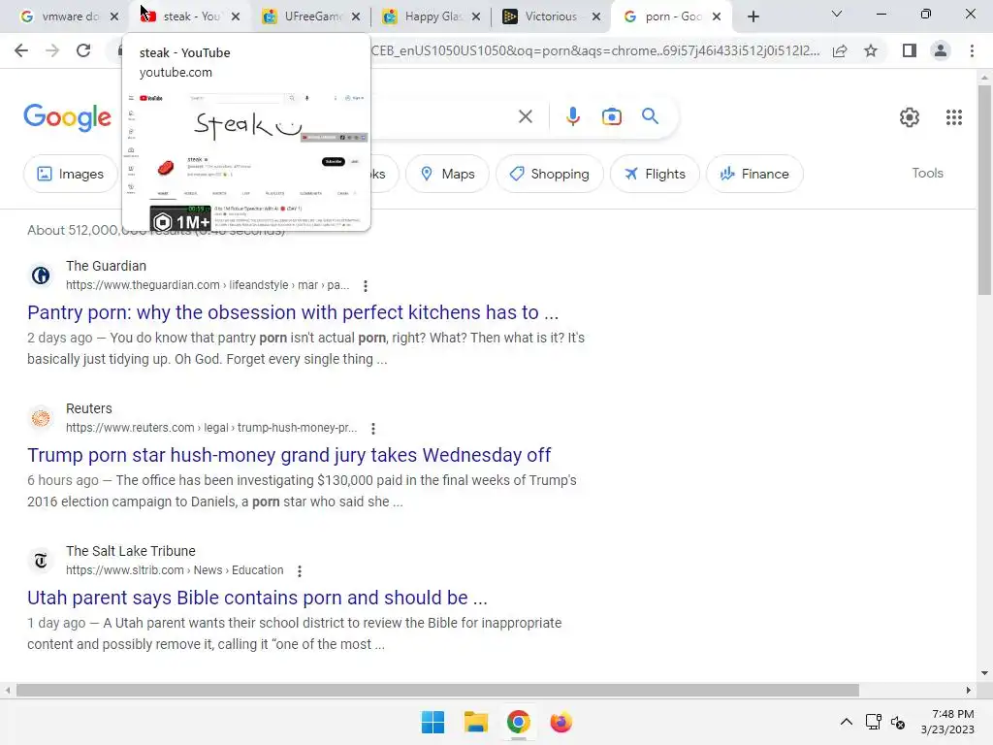Screen dimensions: 993x745
Task: Clear the Google search box
Action: pyautogui.click(x=525, y=116)
